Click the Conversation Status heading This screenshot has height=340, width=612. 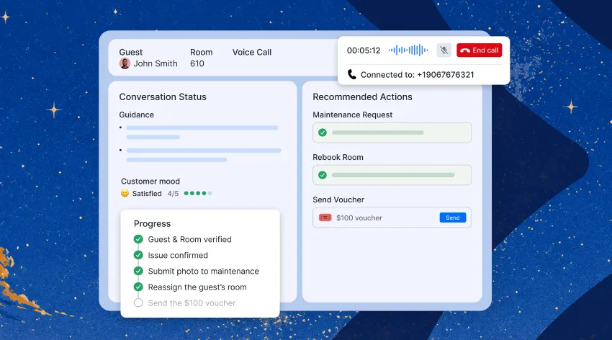(x=163, y=97)
